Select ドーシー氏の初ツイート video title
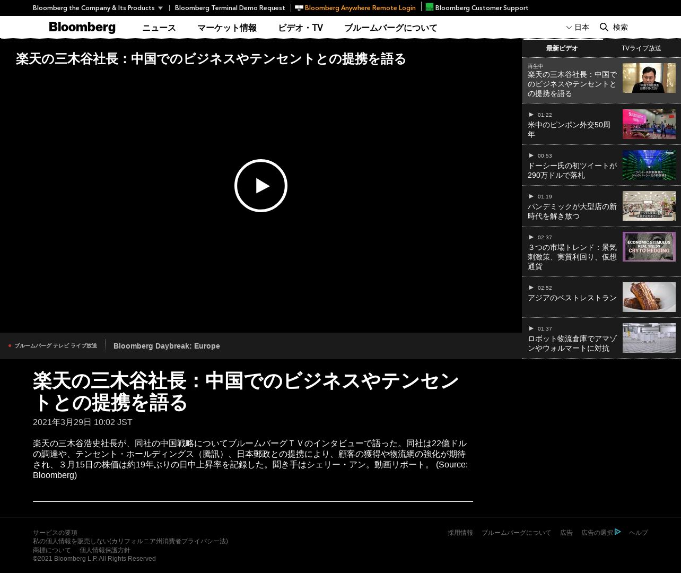 pos(572,170)
